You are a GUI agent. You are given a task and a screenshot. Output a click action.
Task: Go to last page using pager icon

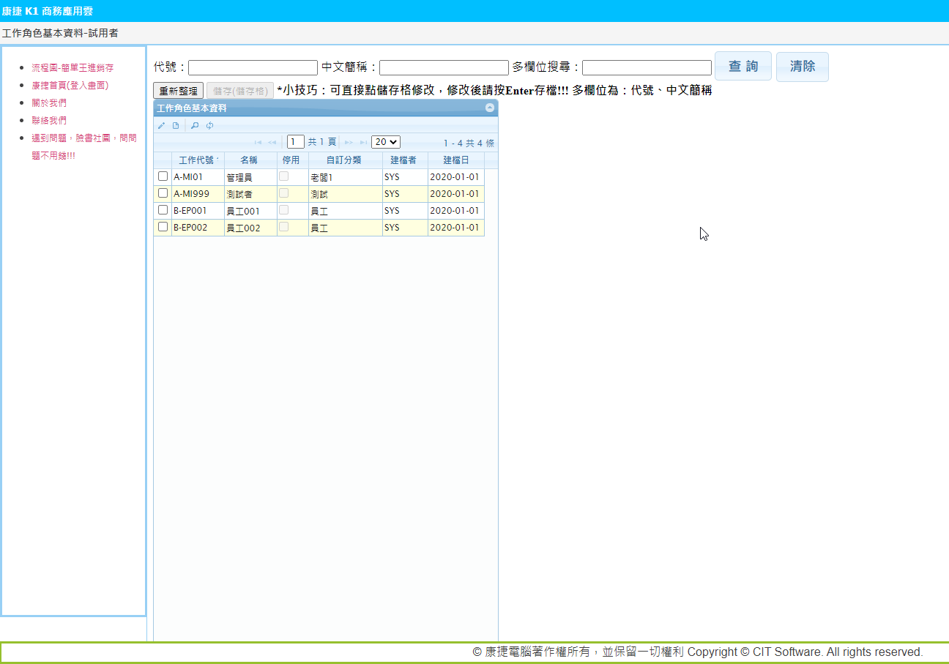(x=363, y=143)
